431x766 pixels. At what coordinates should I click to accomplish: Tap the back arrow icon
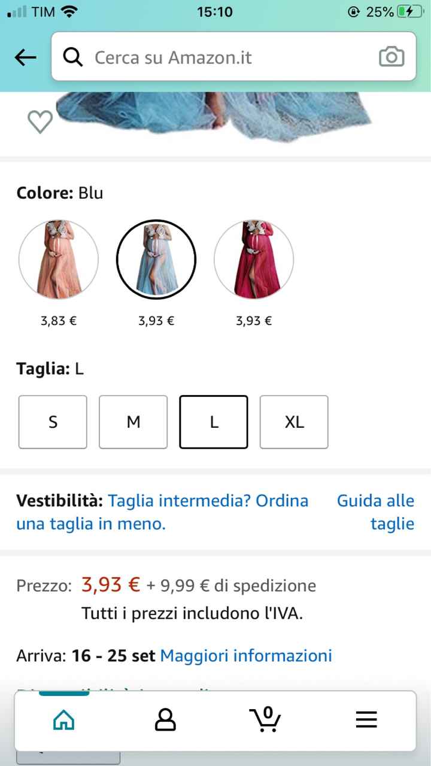(x=25, y=57)
